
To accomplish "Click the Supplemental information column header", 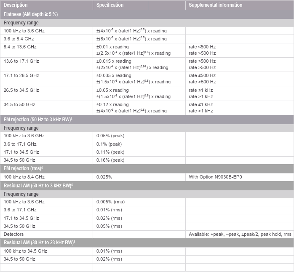I will tap(215, 5).
